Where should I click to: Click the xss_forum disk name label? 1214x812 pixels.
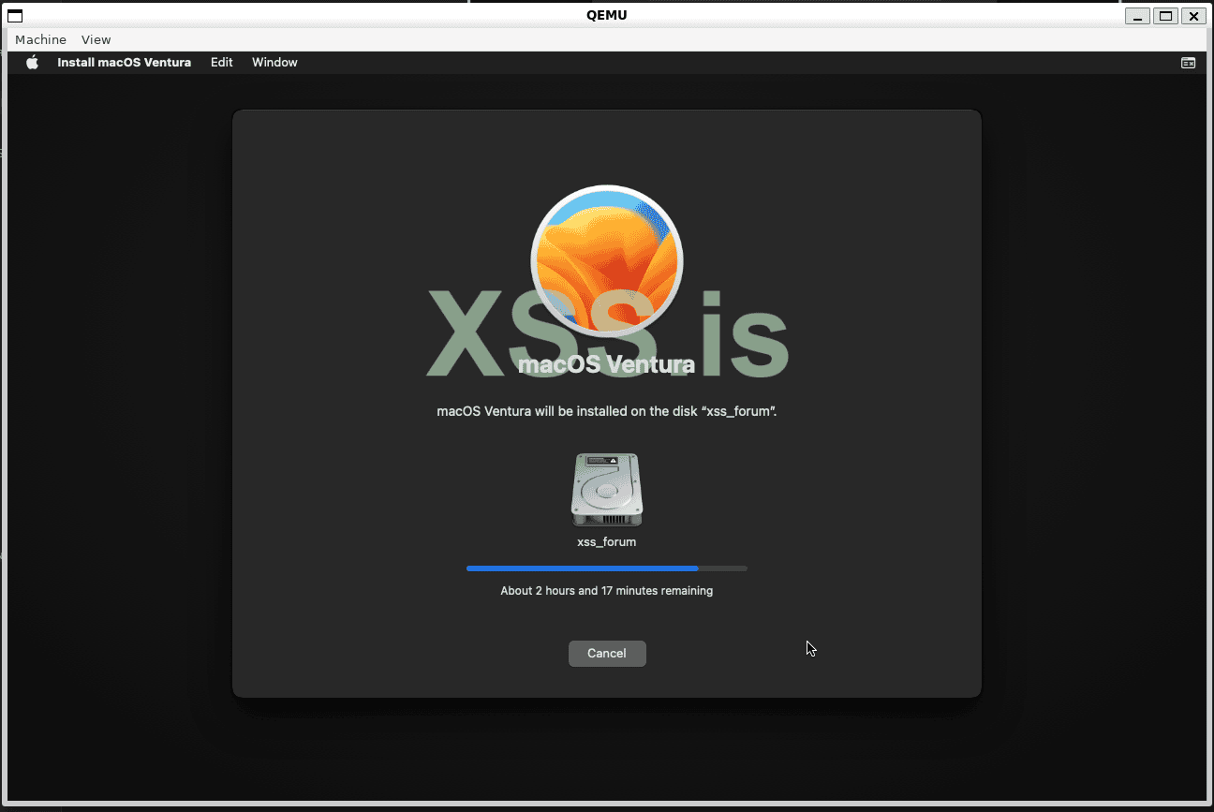point(607,541)
